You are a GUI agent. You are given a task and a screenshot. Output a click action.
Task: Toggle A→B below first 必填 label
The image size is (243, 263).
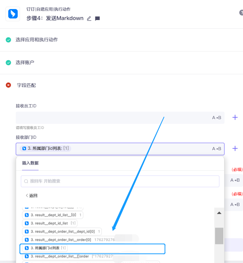[235, 180]
